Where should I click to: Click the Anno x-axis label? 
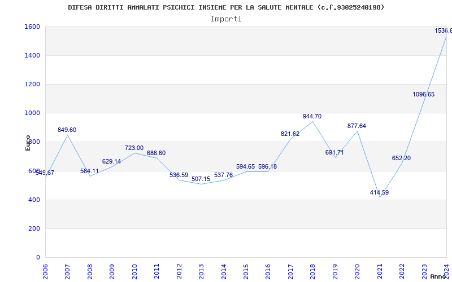coord(440,276)
